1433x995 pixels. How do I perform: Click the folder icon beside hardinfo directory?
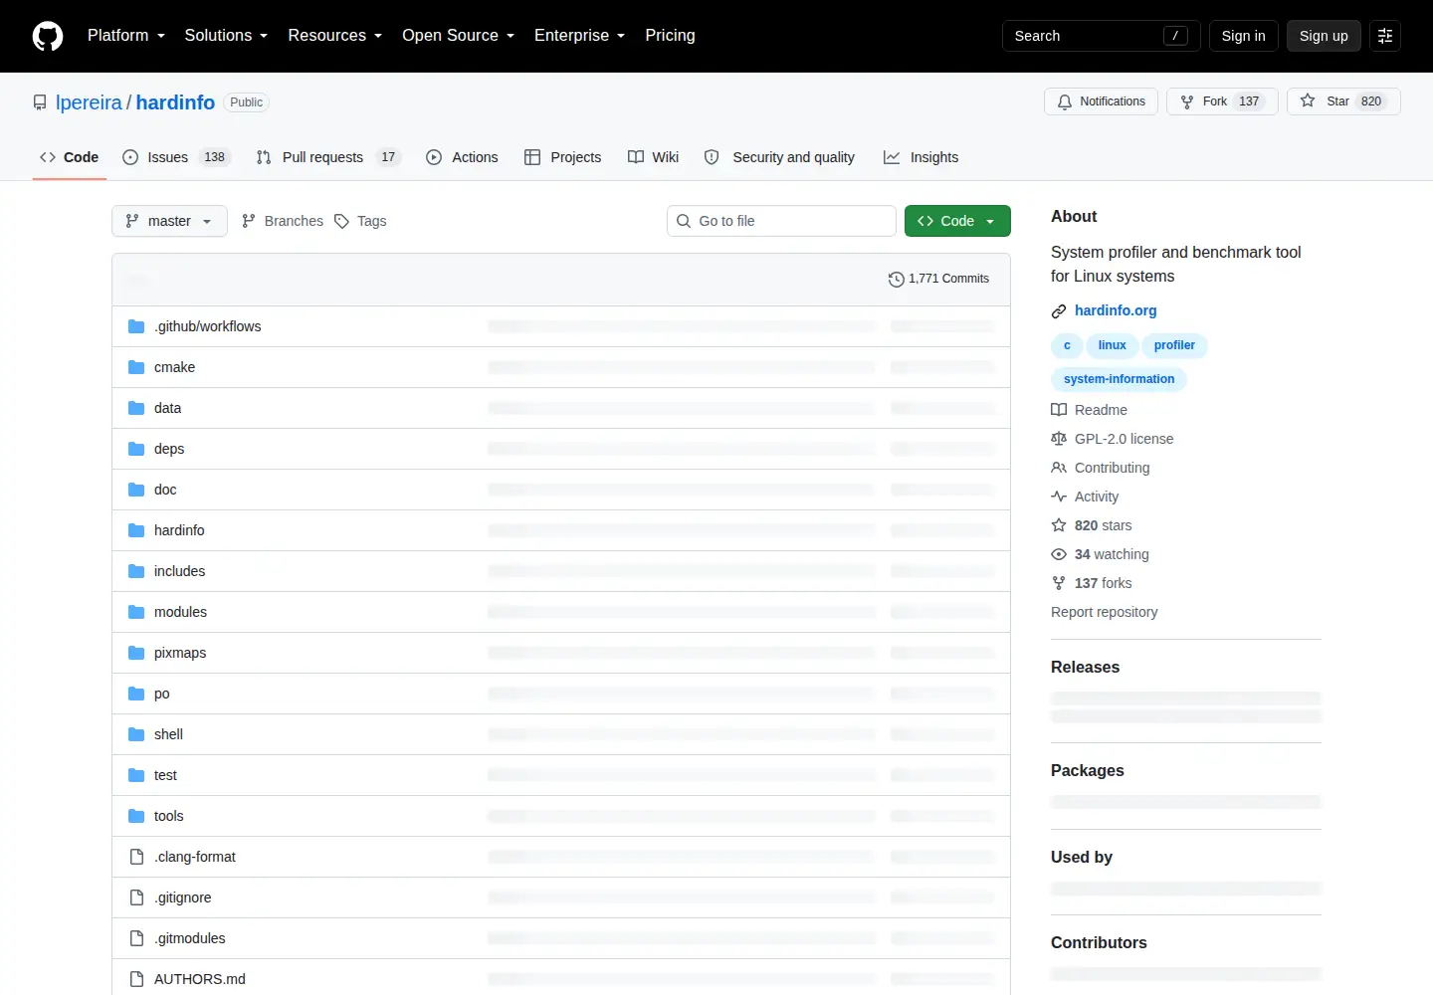[x=136, y=530]
